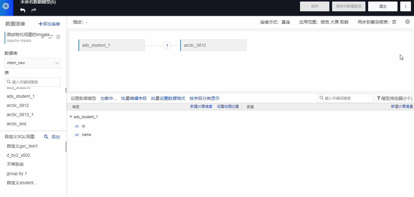This screenshot has width=414, height=197.
Task: Open the intern_new database dropdown
Action: [x=32, y=63]
